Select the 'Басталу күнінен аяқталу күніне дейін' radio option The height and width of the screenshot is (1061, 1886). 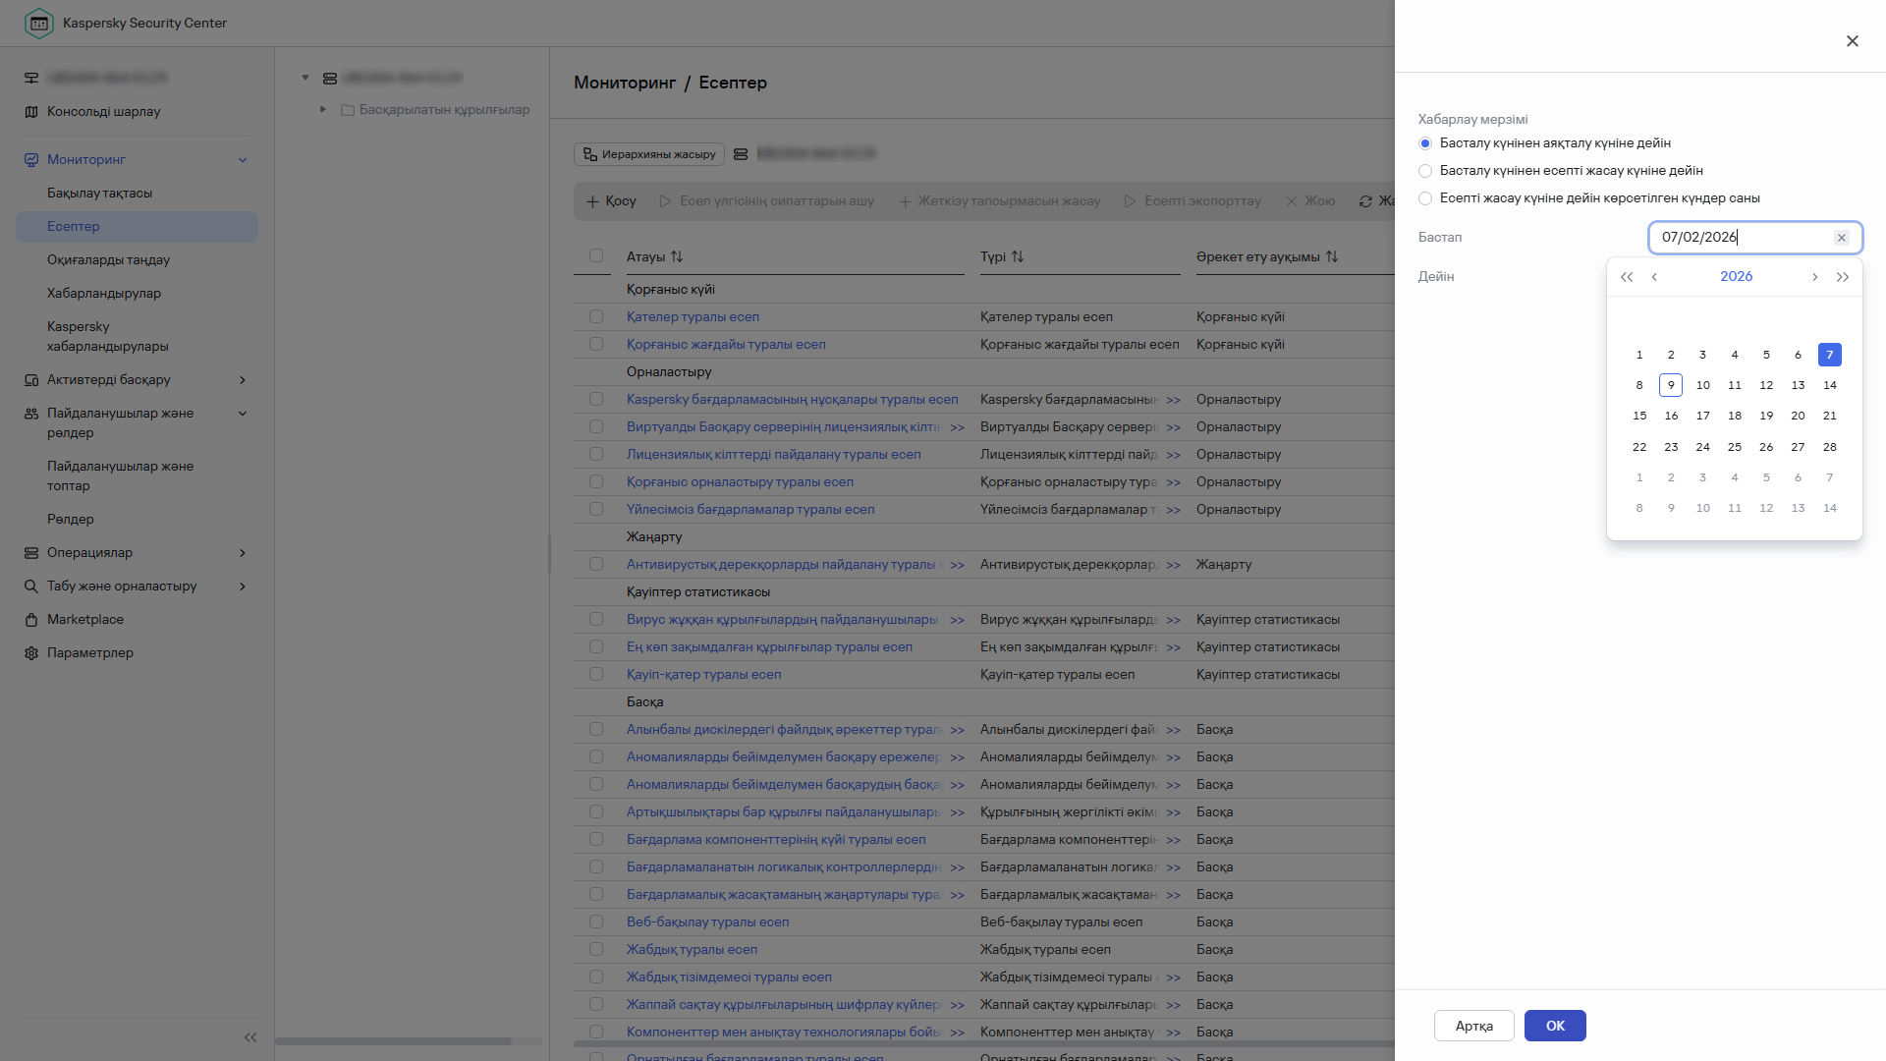pyautogui.click(x=1425, y=143)
